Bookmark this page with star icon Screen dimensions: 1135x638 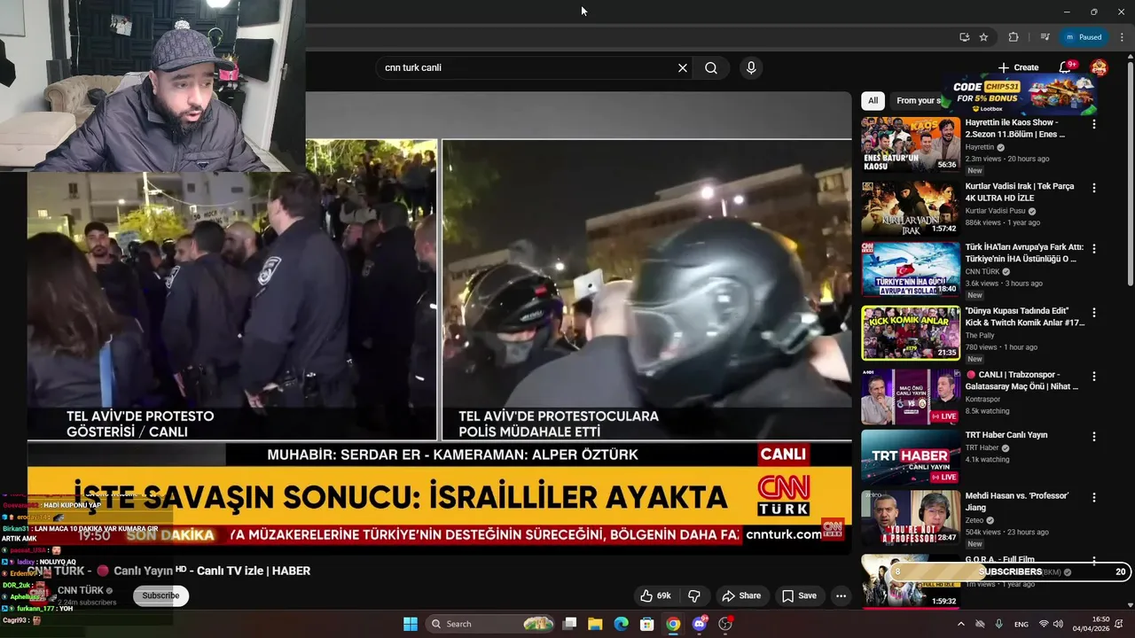tap(983, 37)
